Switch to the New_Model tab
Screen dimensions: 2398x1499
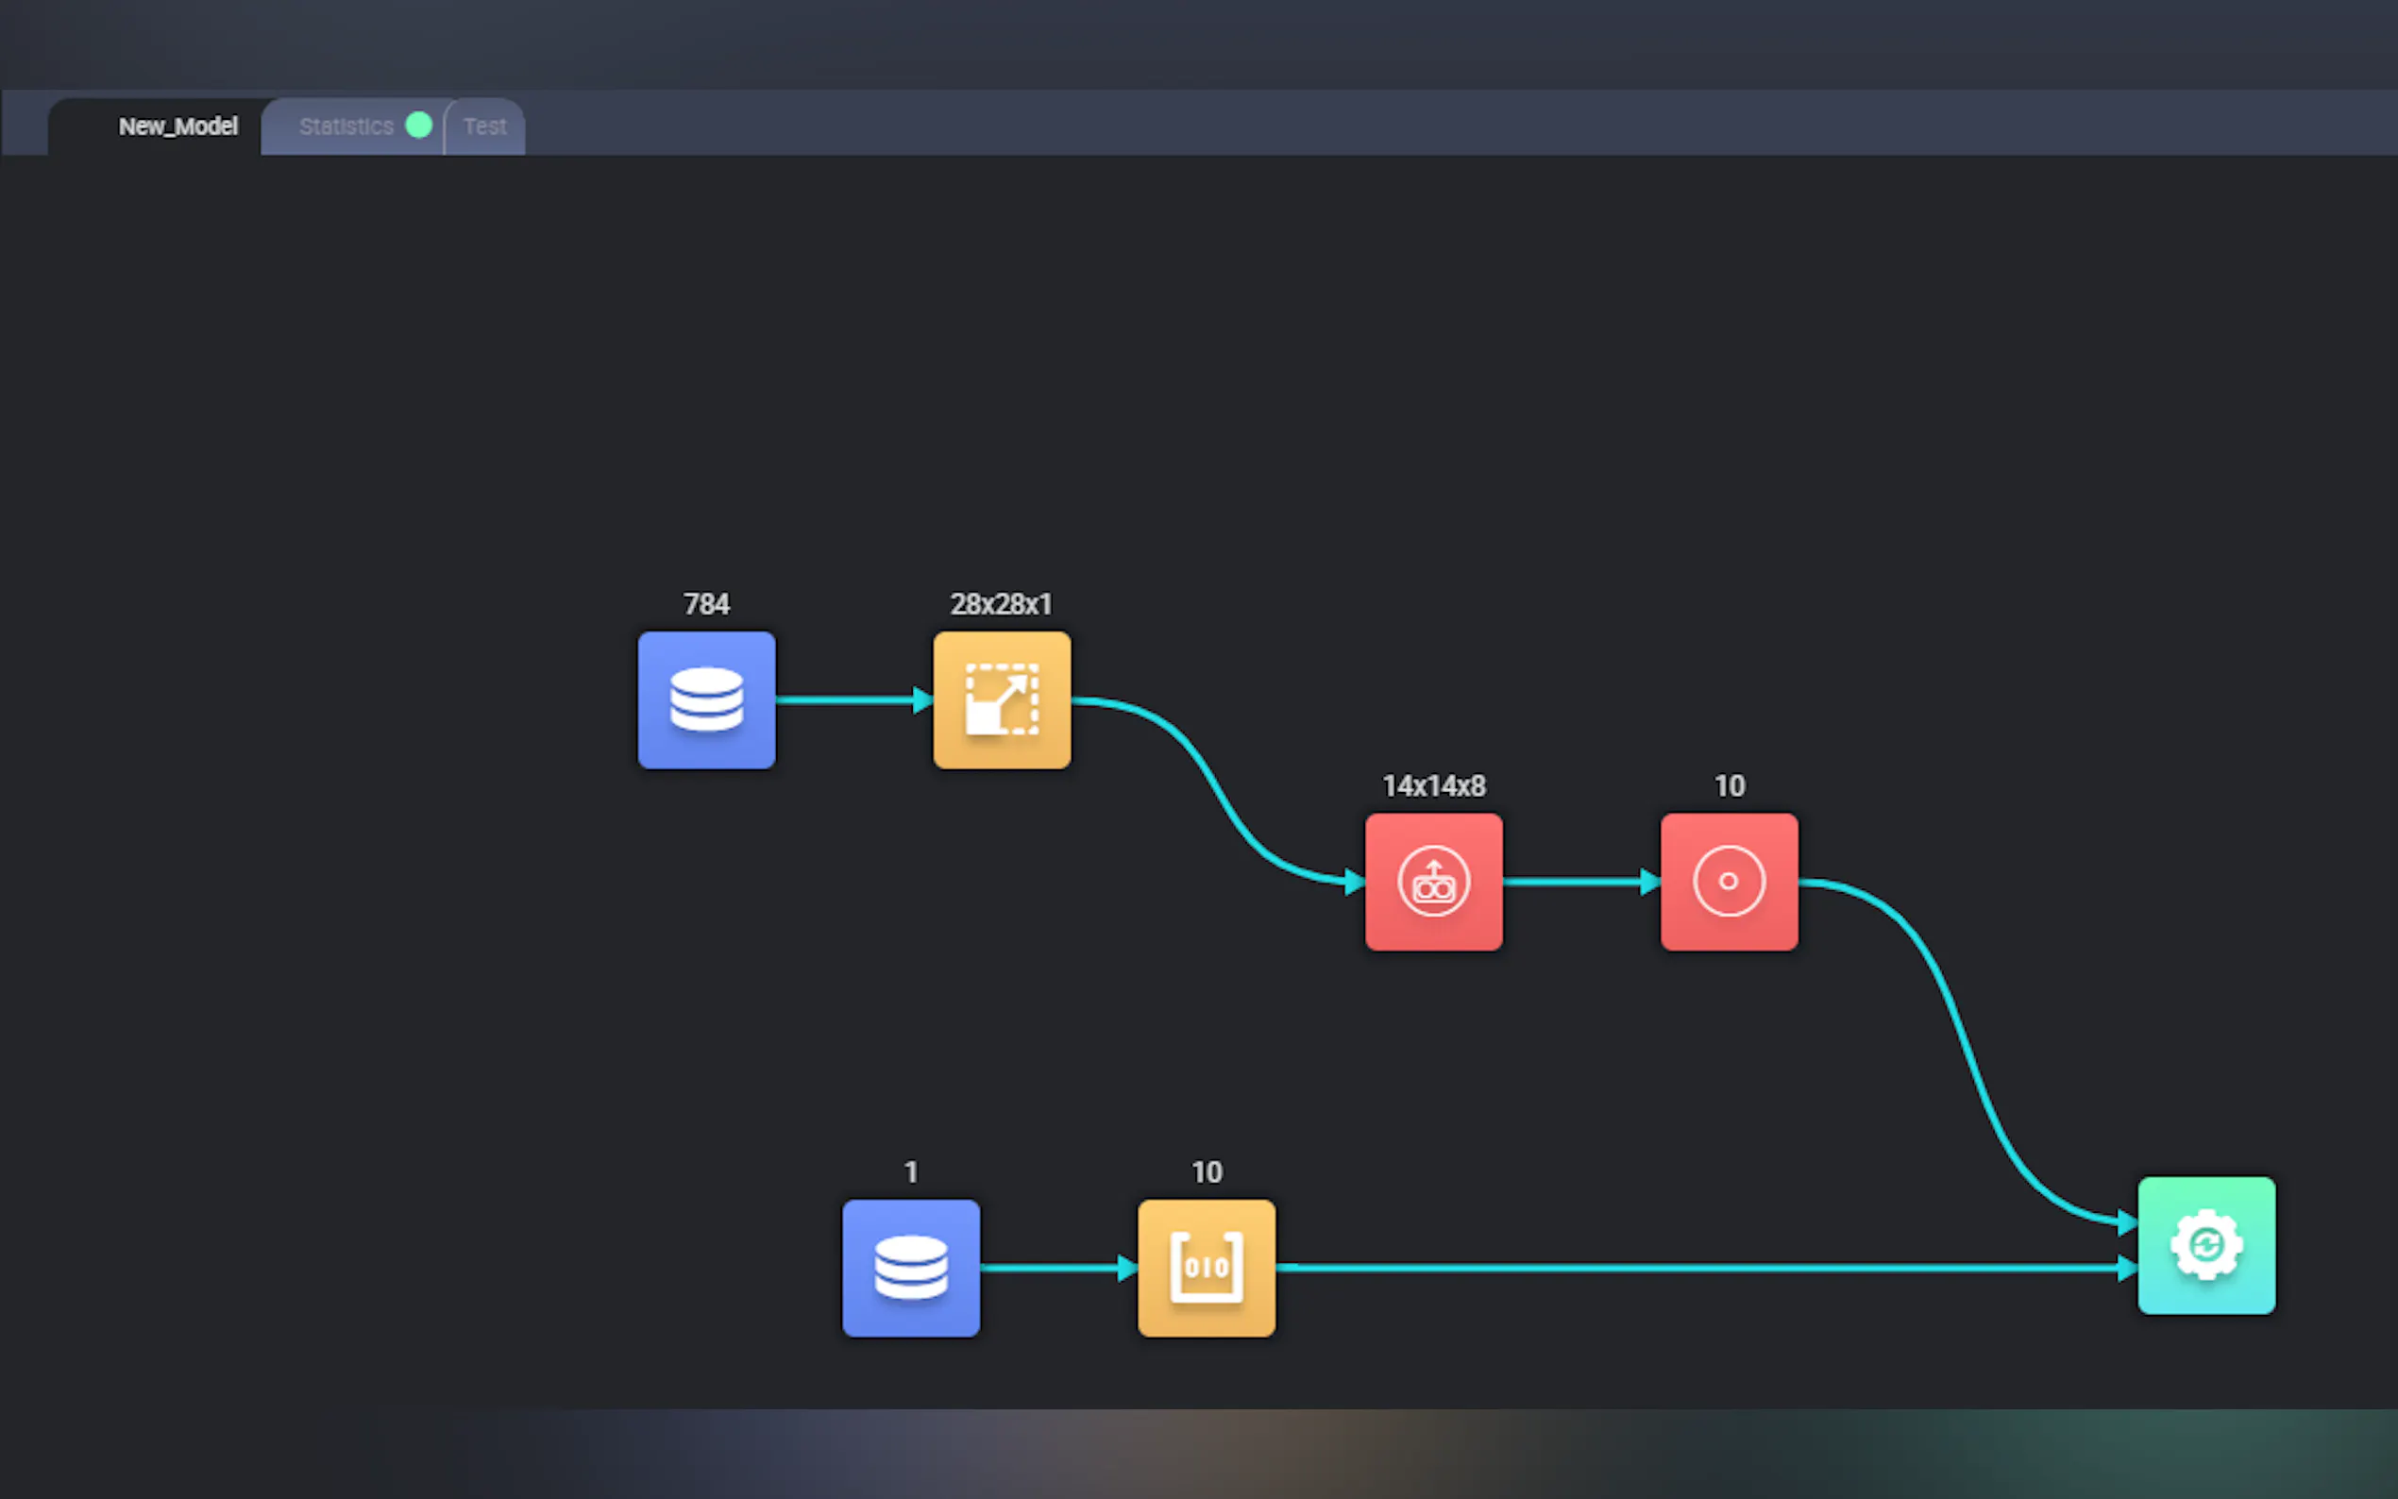(177, 126)
